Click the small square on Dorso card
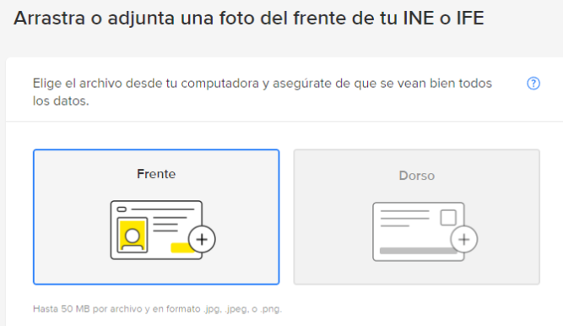The height and width of the screenshot is (326, 563). click(x=448, y=217)
